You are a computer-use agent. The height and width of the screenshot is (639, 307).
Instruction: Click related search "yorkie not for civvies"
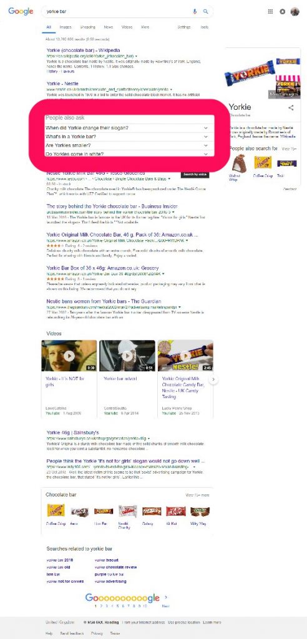65,582
